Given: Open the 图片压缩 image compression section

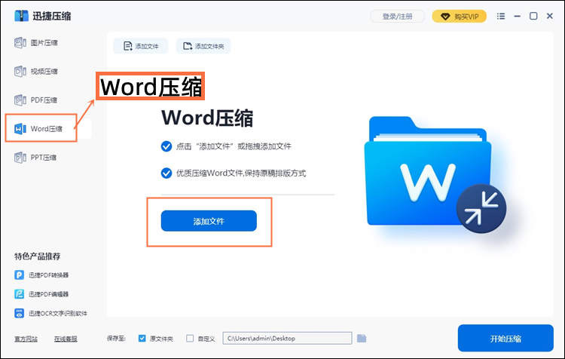Looking at the screenshot, I should pyautogui.click(x=36, y=42).
